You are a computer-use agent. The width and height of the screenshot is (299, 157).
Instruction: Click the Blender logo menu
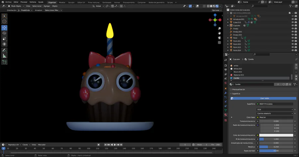point(3,2)
